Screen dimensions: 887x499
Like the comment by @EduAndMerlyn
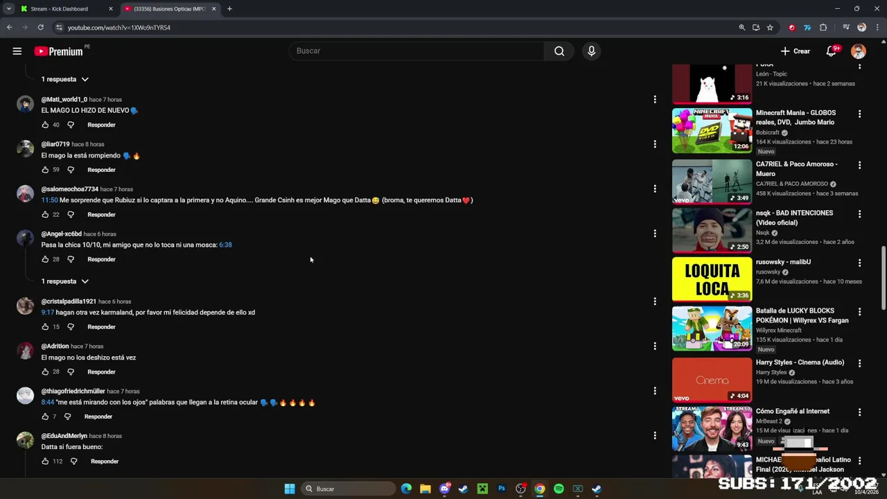[x=45, y=462]
